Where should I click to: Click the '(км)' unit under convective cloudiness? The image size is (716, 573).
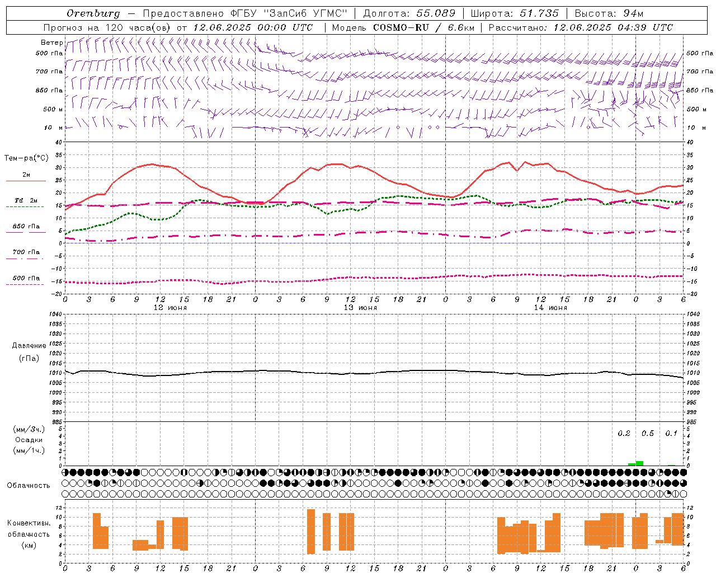(x=29, y=545)
